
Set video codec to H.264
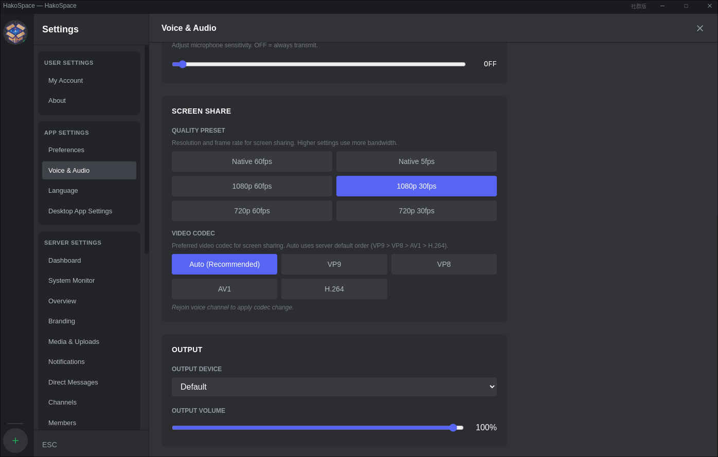pyautogui.click(x=334, y=289)
